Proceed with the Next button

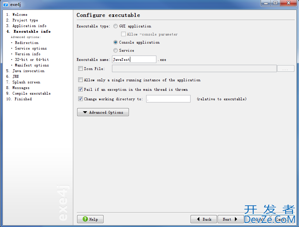pyautogui.click(x=231, y=219)
